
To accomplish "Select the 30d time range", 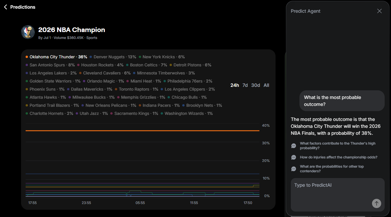I will coord(255,85).
